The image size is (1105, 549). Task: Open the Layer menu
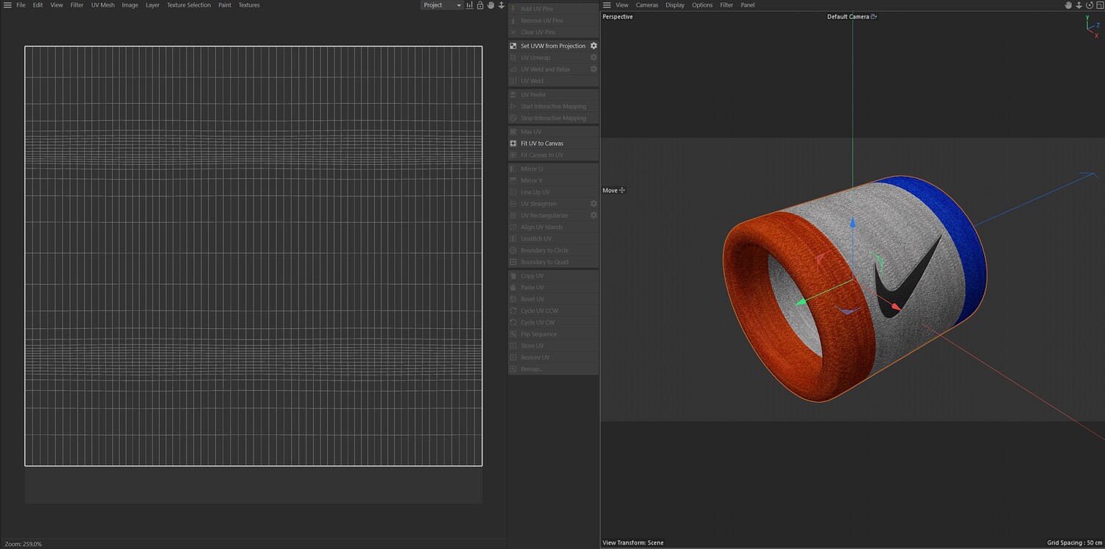tap(152, 5)
